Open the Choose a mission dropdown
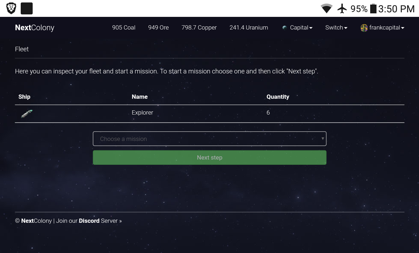The width and height of the screenshot is (419, 253). coord(209,139)
